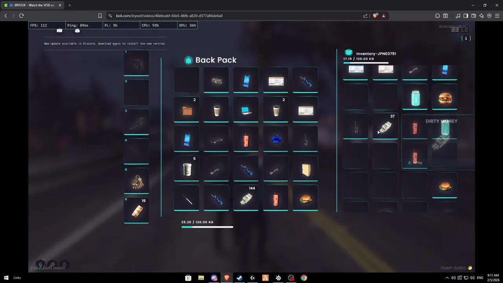The width and height of the screenshot is (503, 283).
Task: Open the Brave playlist music note icon
Action: pos(458,16)
